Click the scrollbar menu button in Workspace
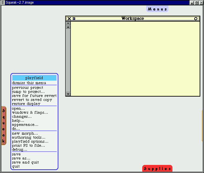Image resolution: width=204 pixels, height=173 pixels. click(x=68, y=23)
